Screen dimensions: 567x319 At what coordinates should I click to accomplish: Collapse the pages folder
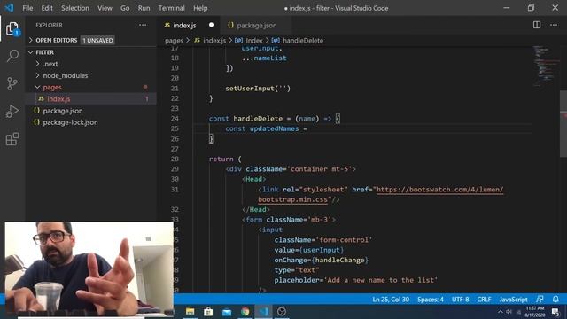[52, 87]
